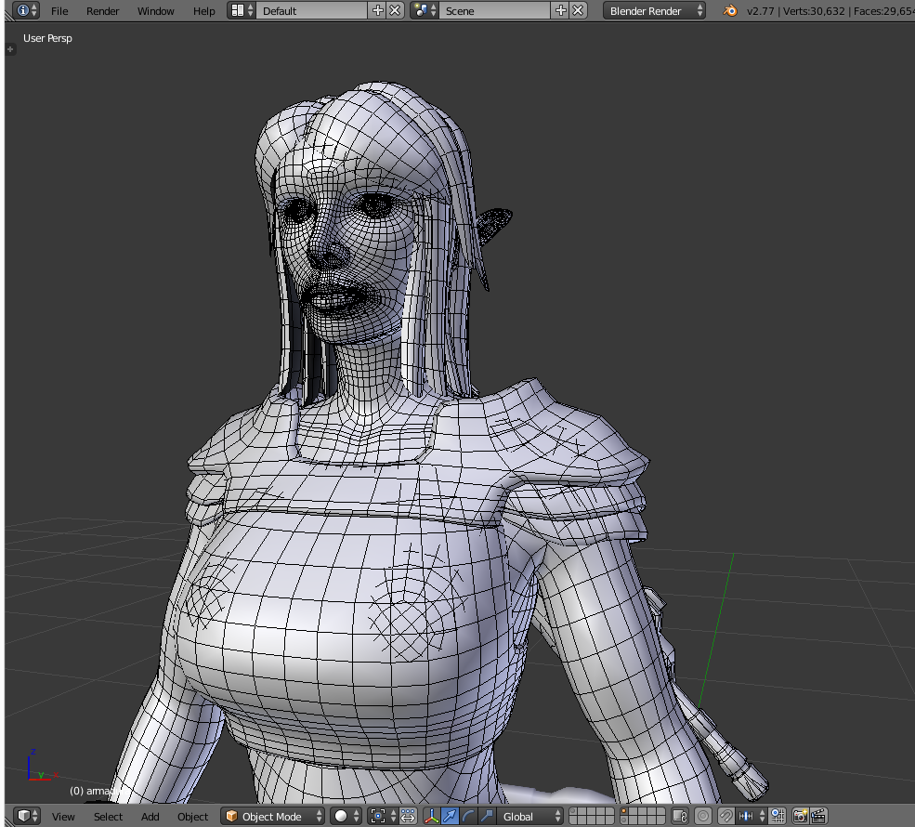Toggle the 3D manipulator widget
Screen dimensions: 915x827
(x=432, y=816)
